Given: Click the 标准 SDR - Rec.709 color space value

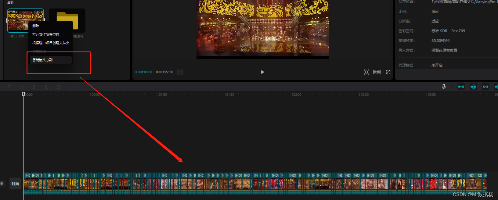Looking at the screenshot, I should point(448,31).
